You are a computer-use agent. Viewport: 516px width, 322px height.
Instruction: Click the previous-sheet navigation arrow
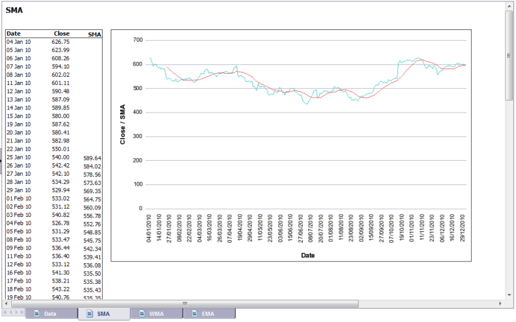point(11,312)
